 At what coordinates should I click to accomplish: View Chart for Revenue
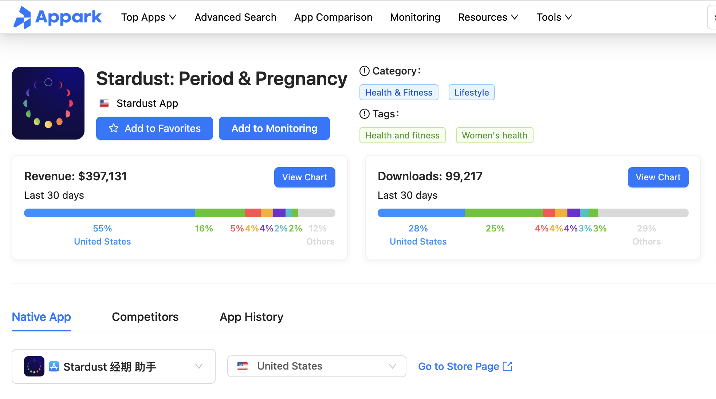(x=304, y=177)
